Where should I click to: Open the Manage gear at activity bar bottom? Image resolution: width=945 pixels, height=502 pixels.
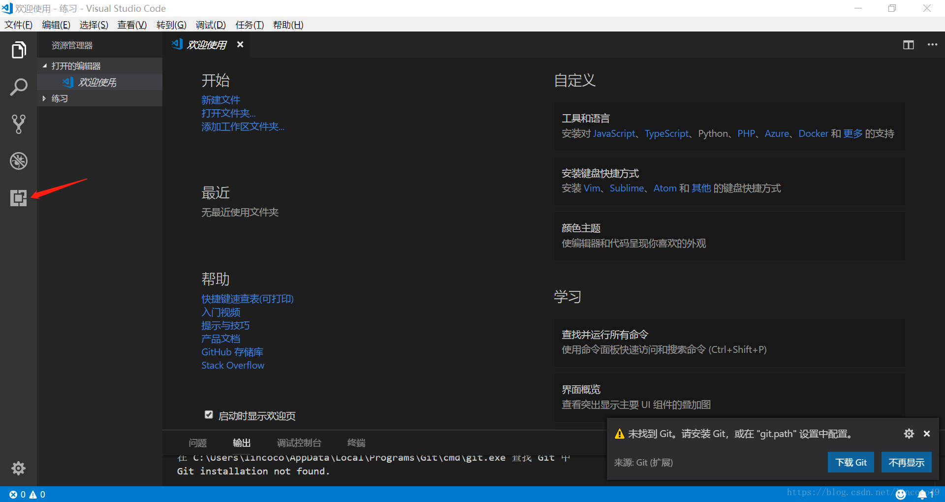[19, 468]
